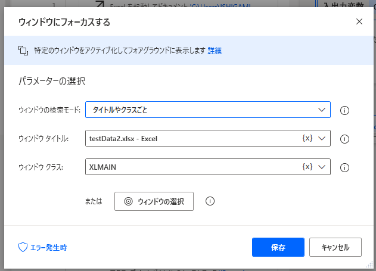This screenshot has width=376, height=271.
Task: Click info icon beside ウィンドウ タイトル field
Action: [344, 139]
